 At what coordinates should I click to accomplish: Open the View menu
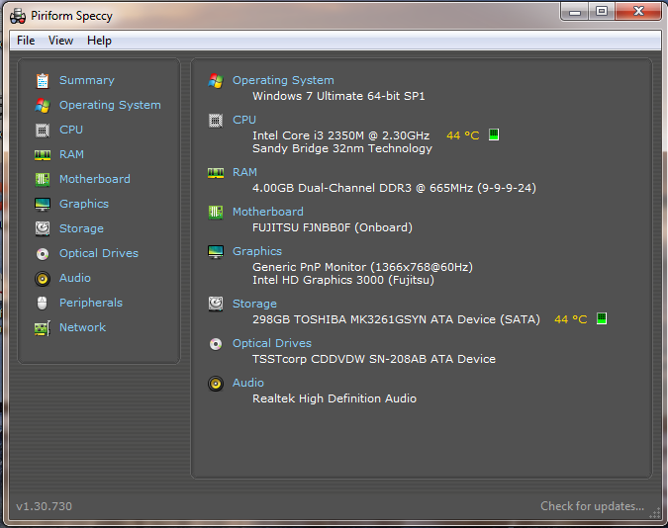click(x=61, y=41)
